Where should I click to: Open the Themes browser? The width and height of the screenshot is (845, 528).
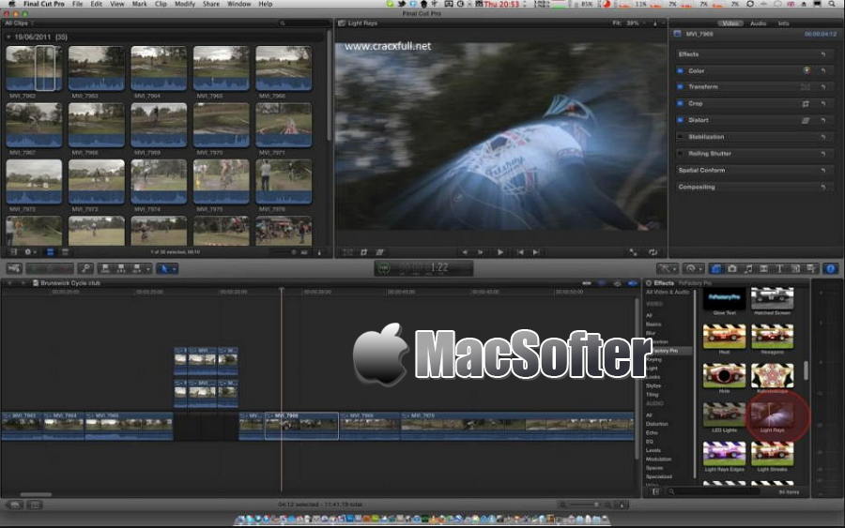[x=811, y=268]
